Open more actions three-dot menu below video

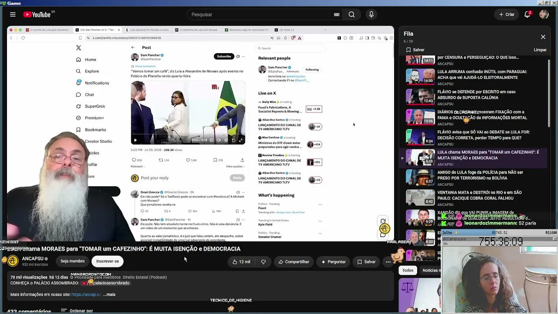pos(388,262)
